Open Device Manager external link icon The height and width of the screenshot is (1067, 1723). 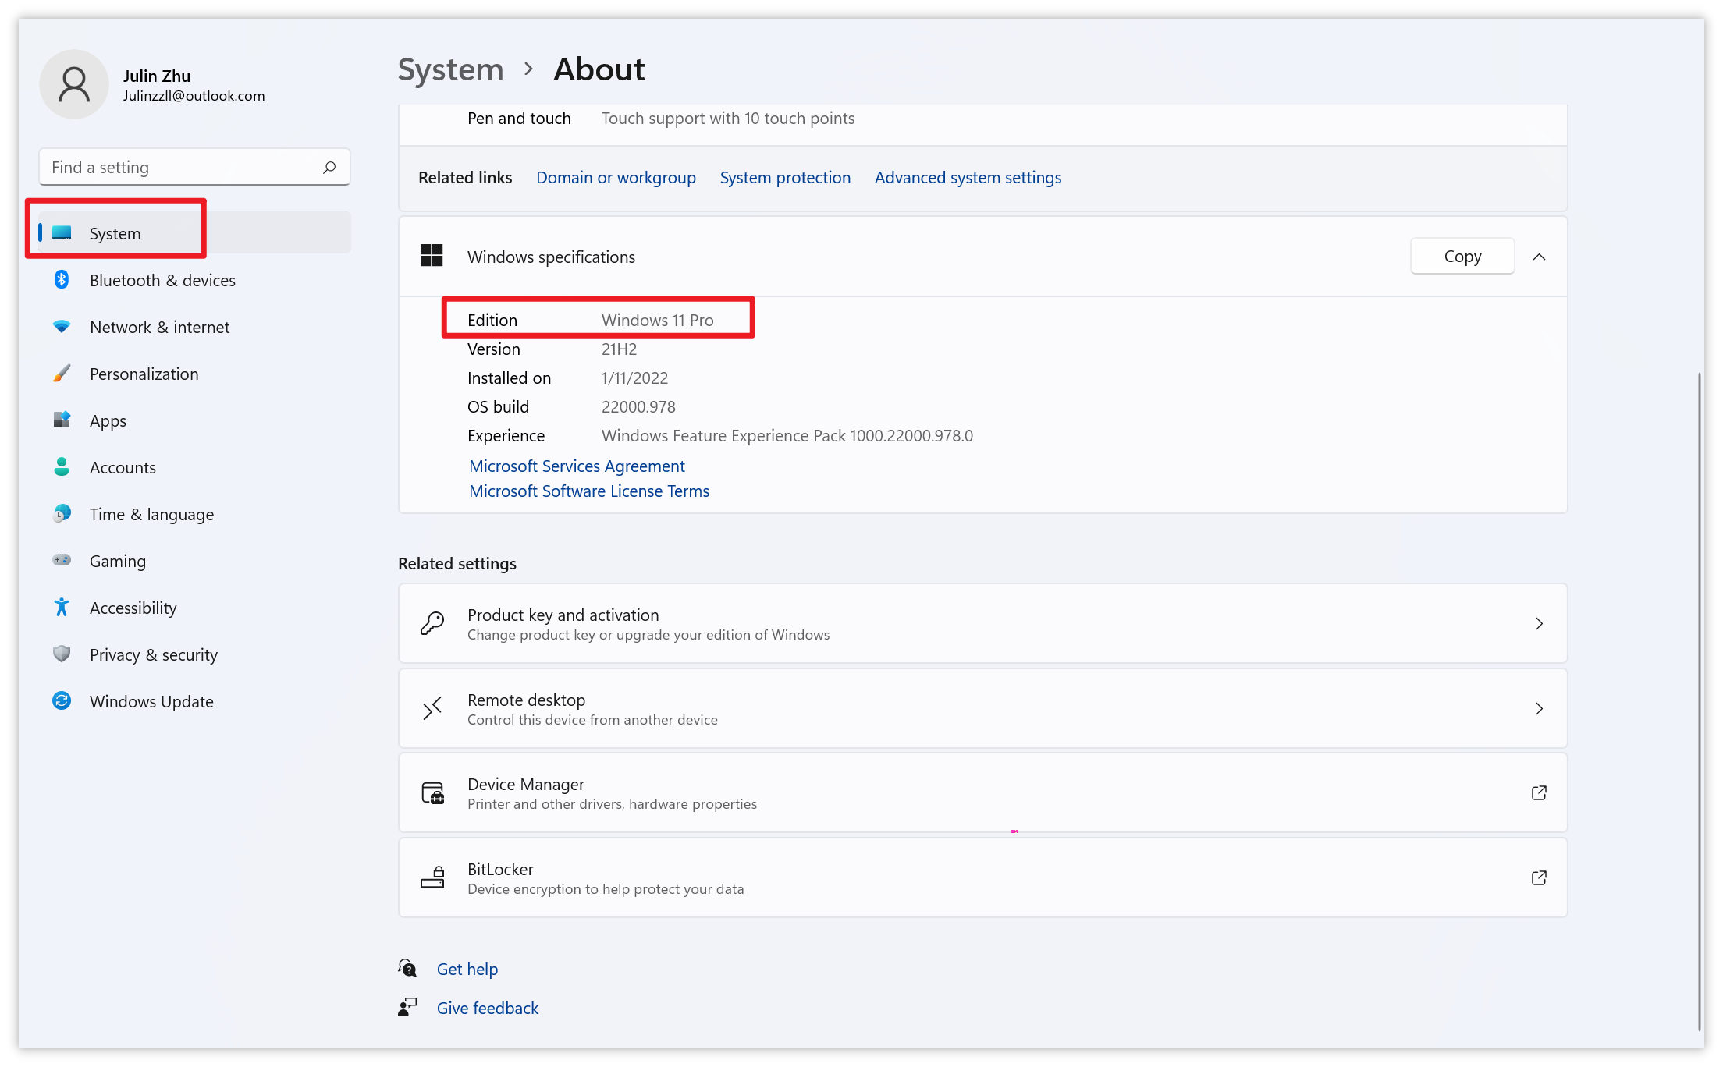click(1539, 793)
